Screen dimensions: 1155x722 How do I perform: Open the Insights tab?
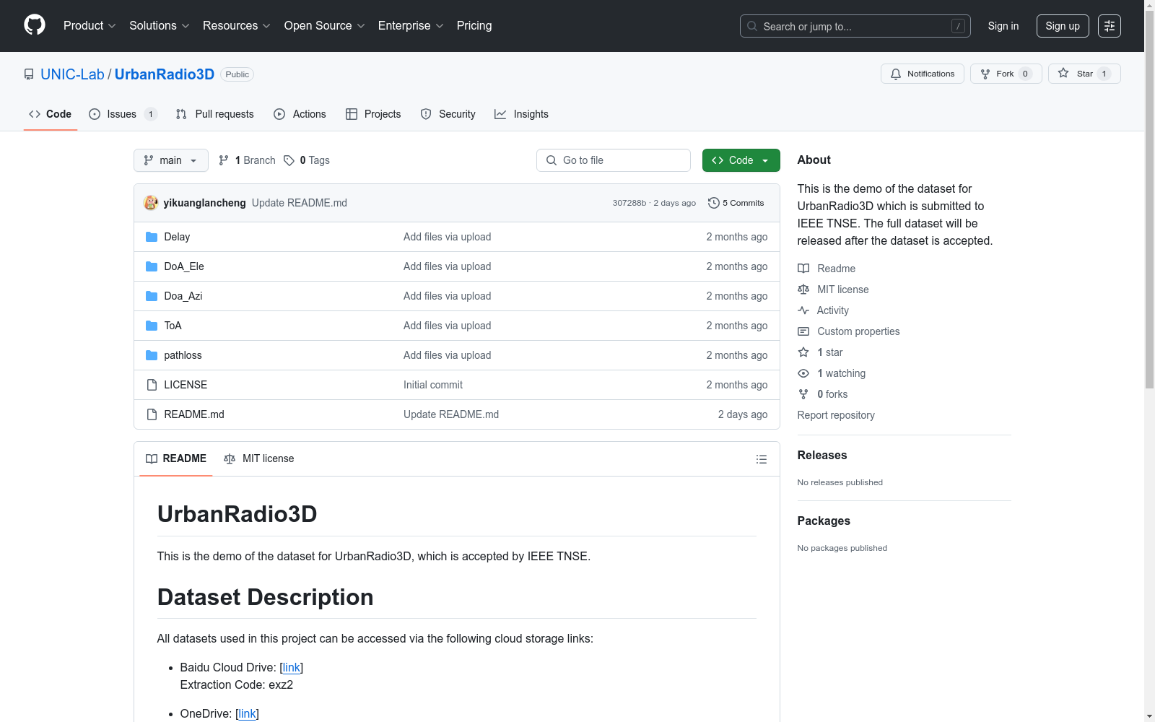[521, 114]
